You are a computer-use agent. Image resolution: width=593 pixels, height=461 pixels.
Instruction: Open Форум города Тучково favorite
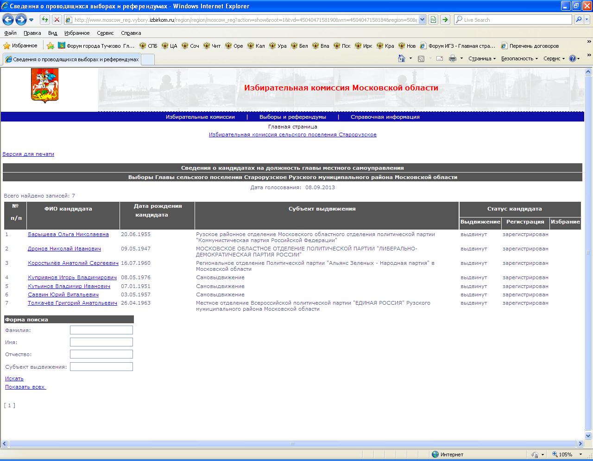pos(96,45)
